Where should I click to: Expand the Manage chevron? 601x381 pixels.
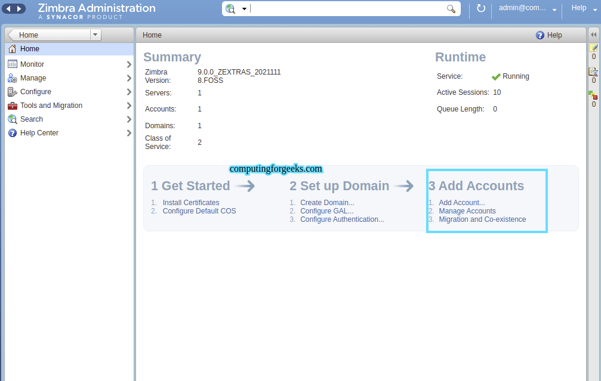(x=129, y=78)
